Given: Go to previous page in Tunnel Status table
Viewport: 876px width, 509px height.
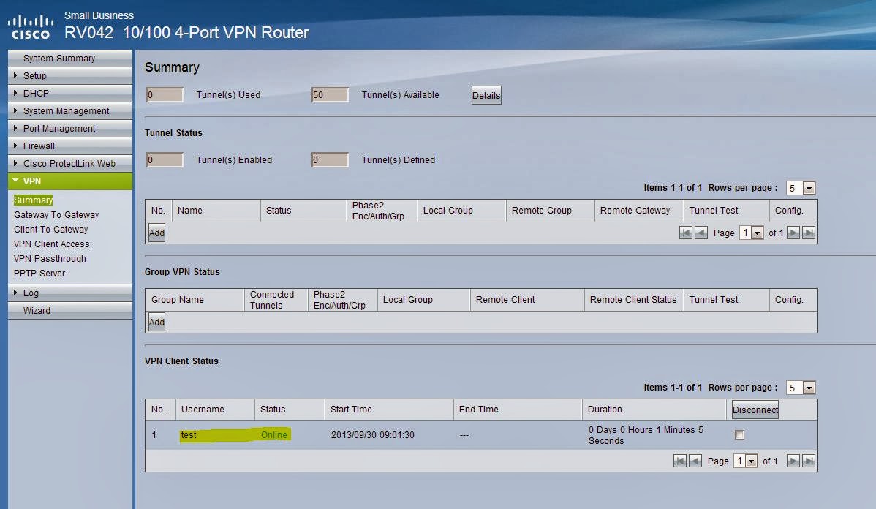Looking at the screenshot, I should [x=701, y=233].
